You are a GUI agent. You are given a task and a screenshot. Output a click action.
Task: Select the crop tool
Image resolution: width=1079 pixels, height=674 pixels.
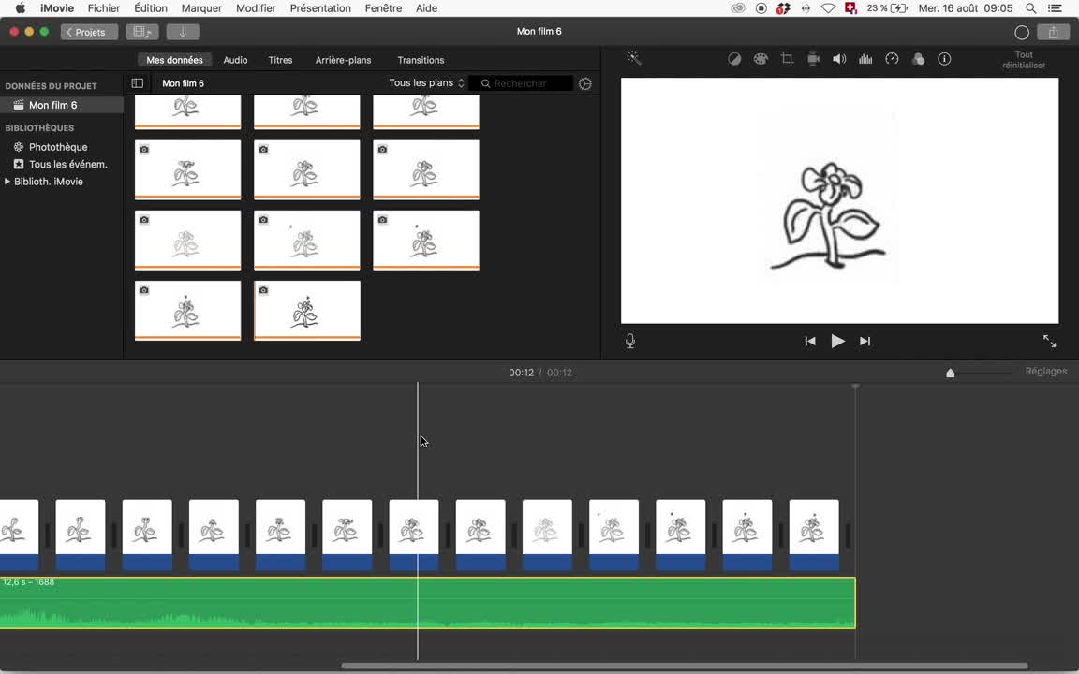click(x=787, y=59)
